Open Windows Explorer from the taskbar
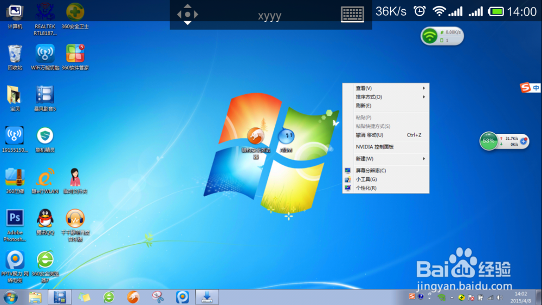 point(35,297)
